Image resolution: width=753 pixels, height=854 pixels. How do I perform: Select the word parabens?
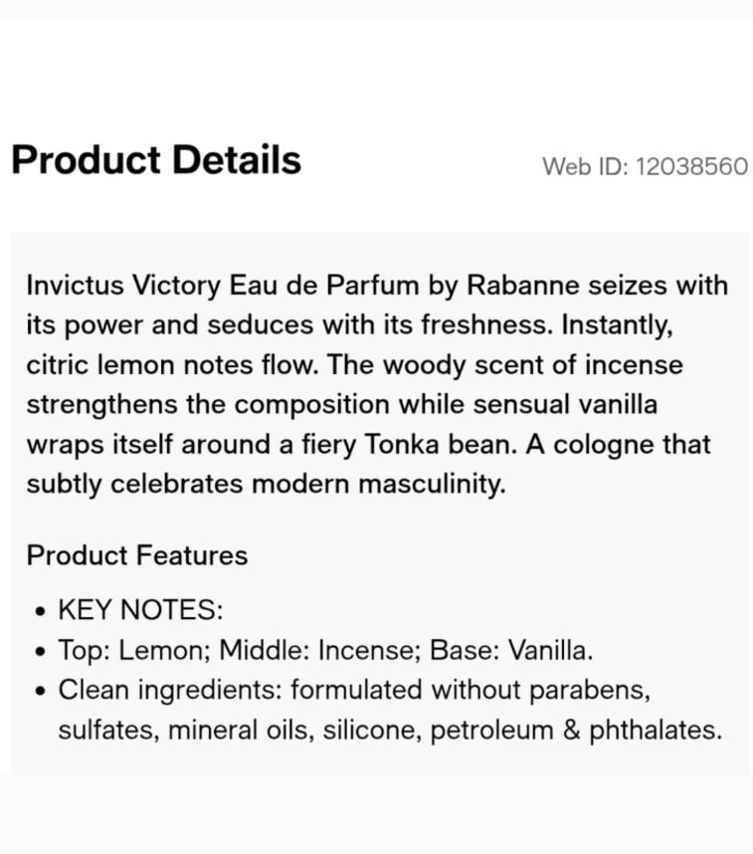click(590, 690)
